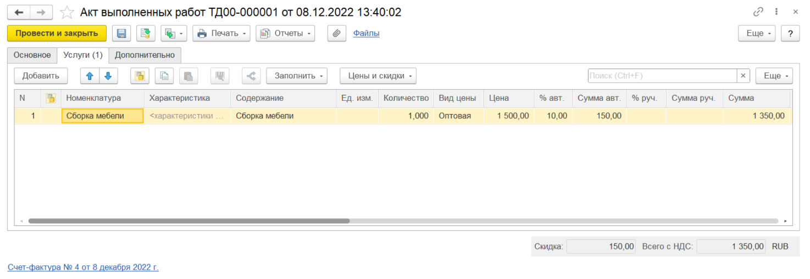Screen dimensions: 810x279
Task: Click the Провести и закрыть button
Action: tap(57, 33)
